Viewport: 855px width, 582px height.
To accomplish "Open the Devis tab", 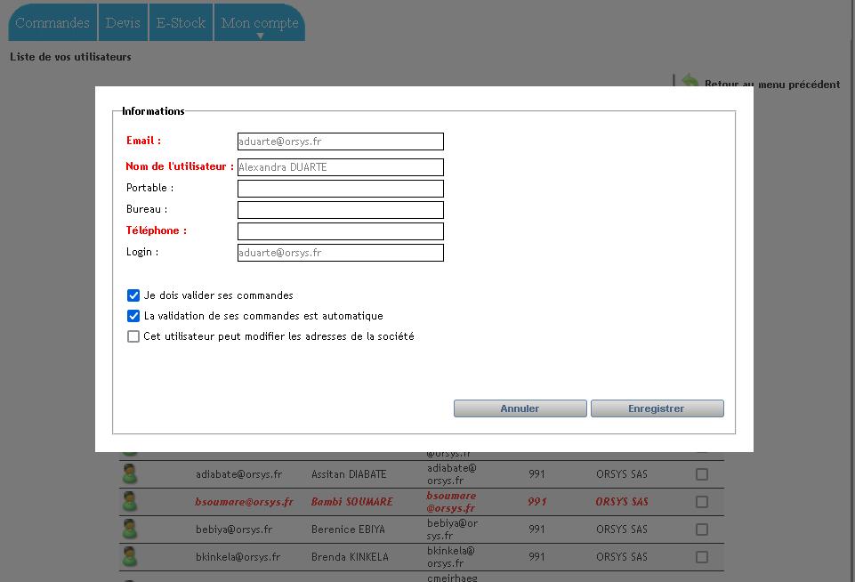I will 122,22.
